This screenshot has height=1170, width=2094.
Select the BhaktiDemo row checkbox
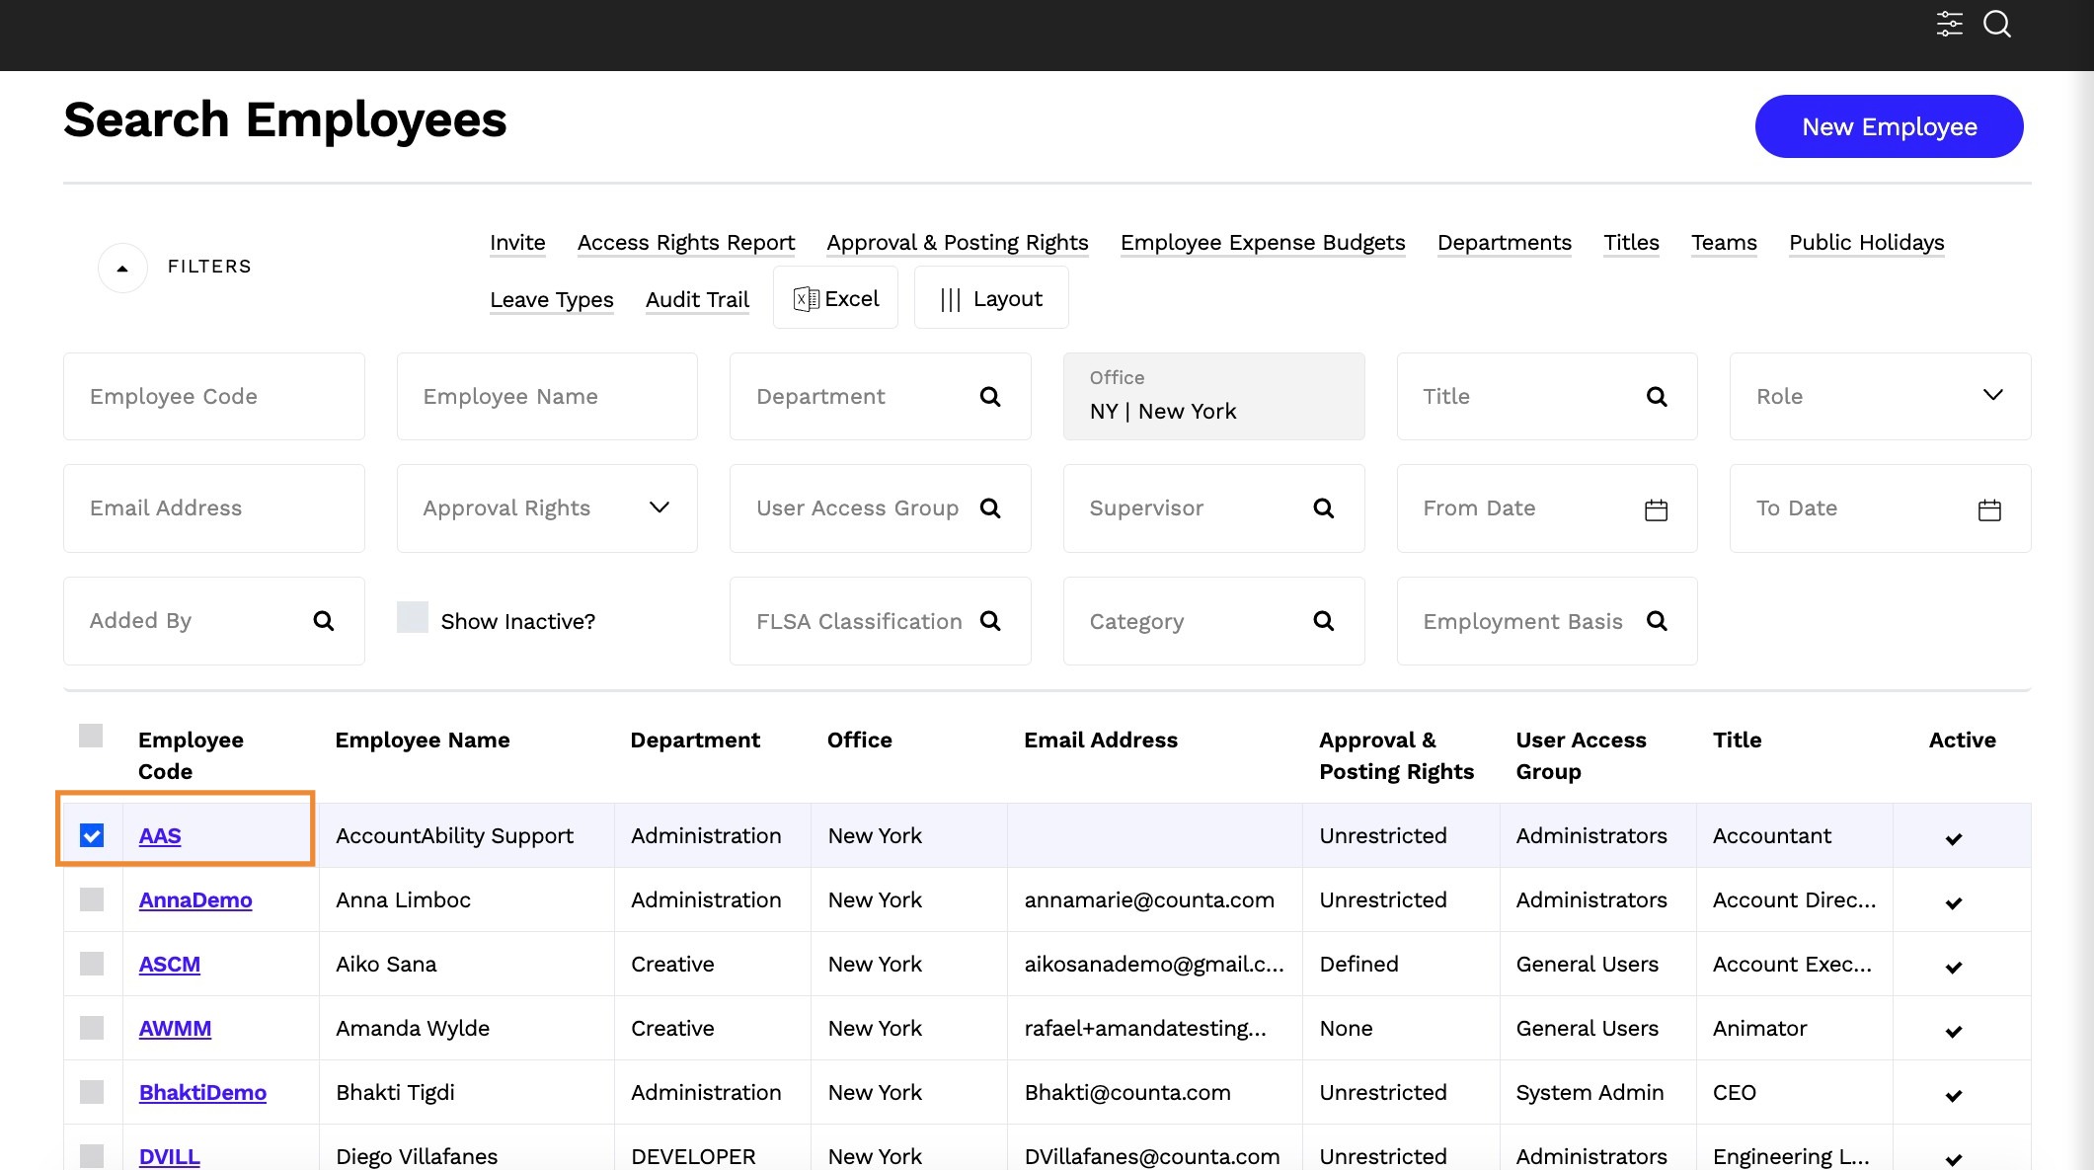92,1092
